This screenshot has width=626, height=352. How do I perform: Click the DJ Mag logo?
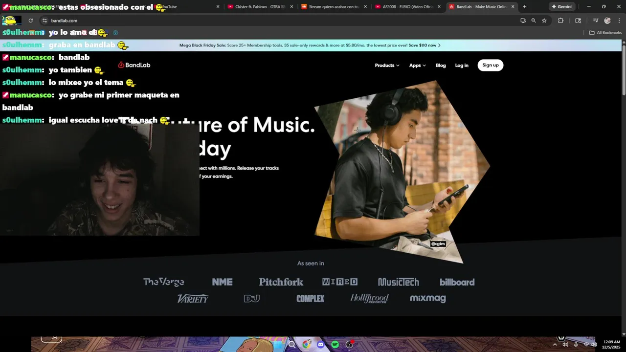251,298
